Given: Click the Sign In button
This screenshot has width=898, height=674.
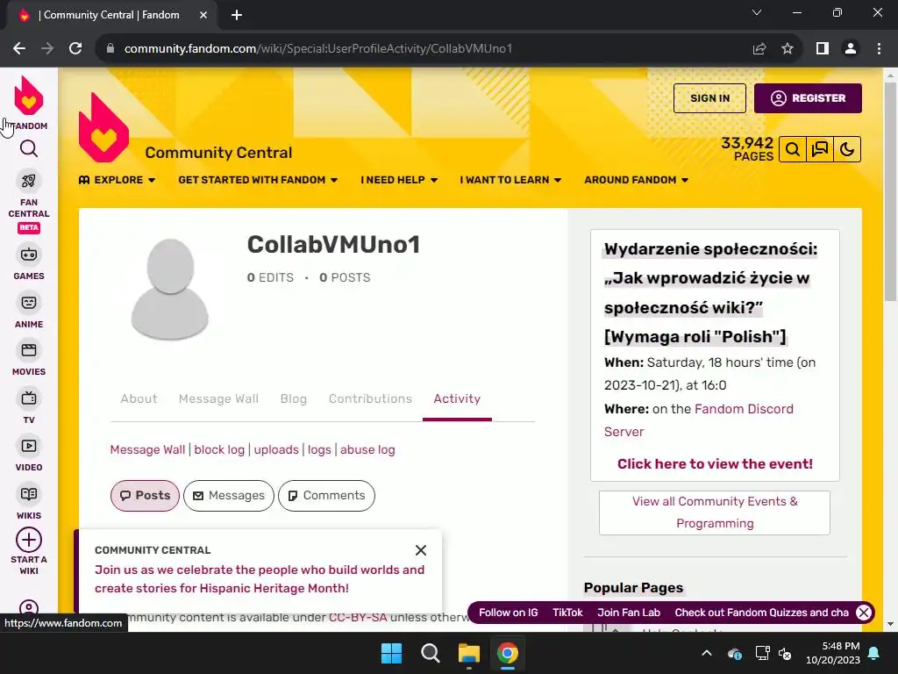Looking at the screenshot, I should [x=709, y=98].
